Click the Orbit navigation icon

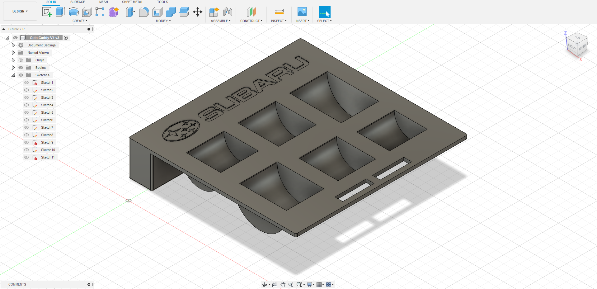[x=265, y=285]
